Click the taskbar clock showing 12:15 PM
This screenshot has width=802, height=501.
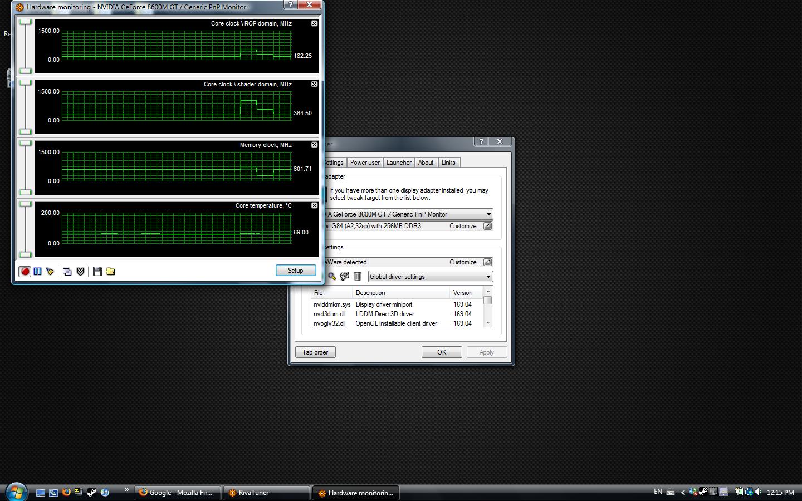[x=780, y=493]
